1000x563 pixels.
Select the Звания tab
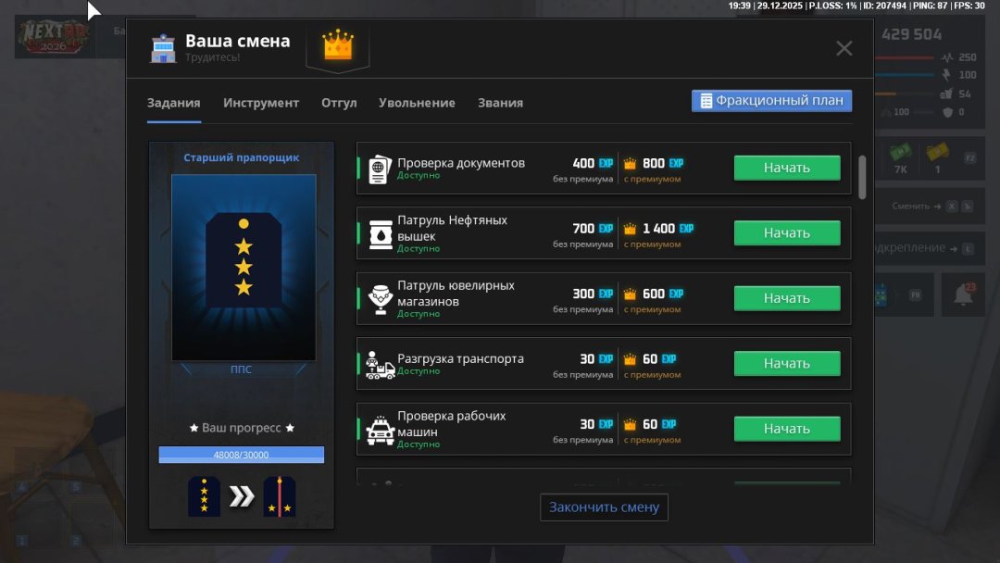point(500,103)
